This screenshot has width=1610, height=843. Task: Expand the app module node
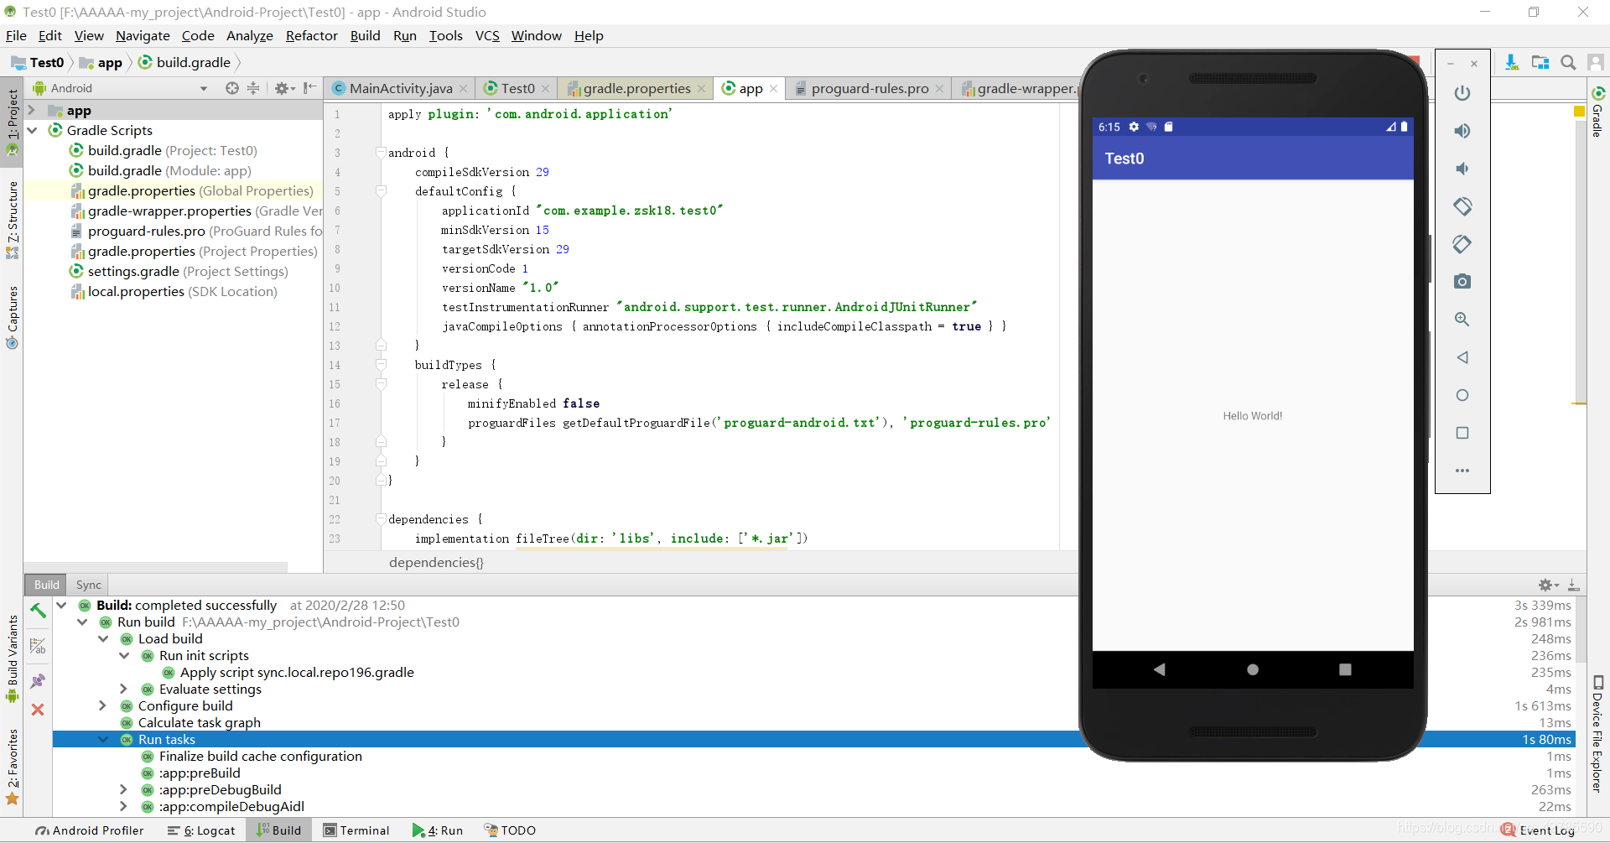click(32, 110)
